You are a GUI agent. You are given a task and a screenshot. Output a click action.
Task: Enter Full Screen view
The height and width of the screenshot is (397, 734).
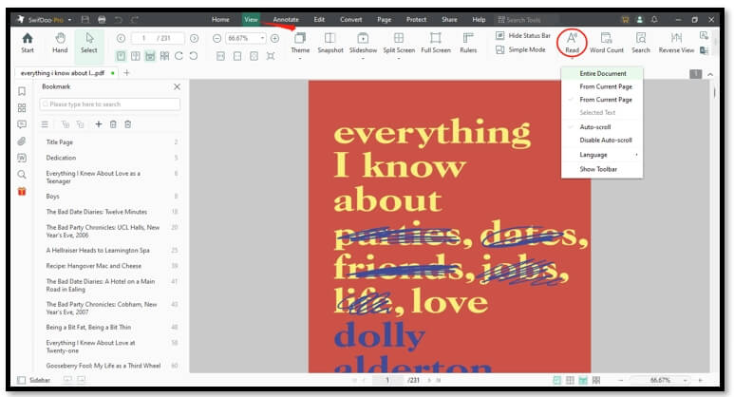tap(436, 43)
